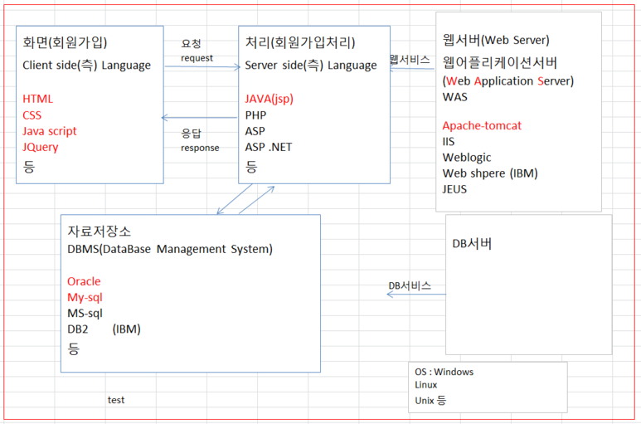
Task: Click the 화면(회원가입) heading text
Action: tap(65, 42)
